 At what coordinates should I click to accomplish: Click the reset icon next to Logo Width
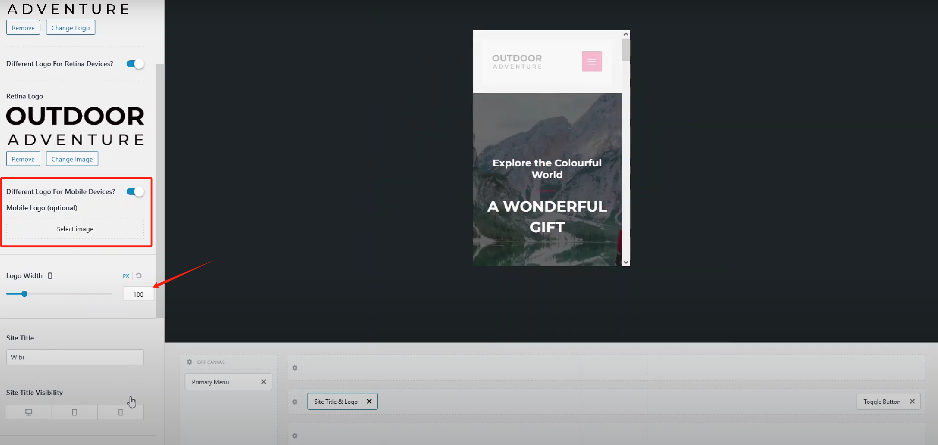coord(139,275)
